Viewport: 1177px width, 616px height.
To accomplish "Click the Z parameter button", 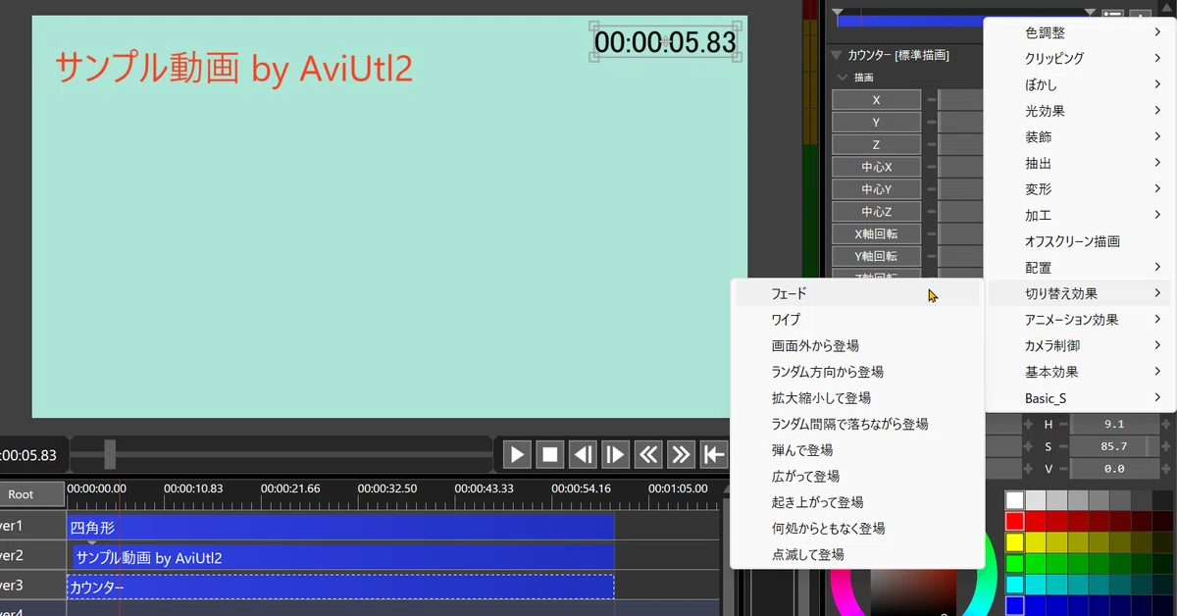I will click(876, 144).
